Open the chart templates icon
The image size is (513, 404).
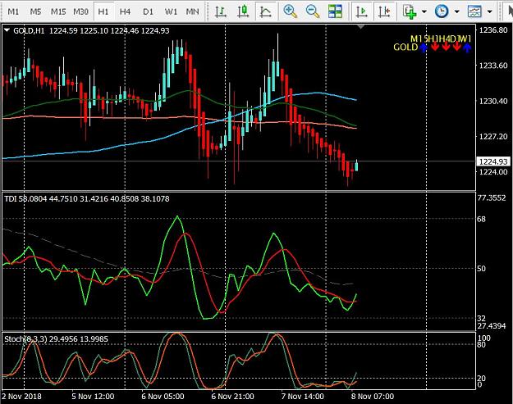[x=474, y=11]
